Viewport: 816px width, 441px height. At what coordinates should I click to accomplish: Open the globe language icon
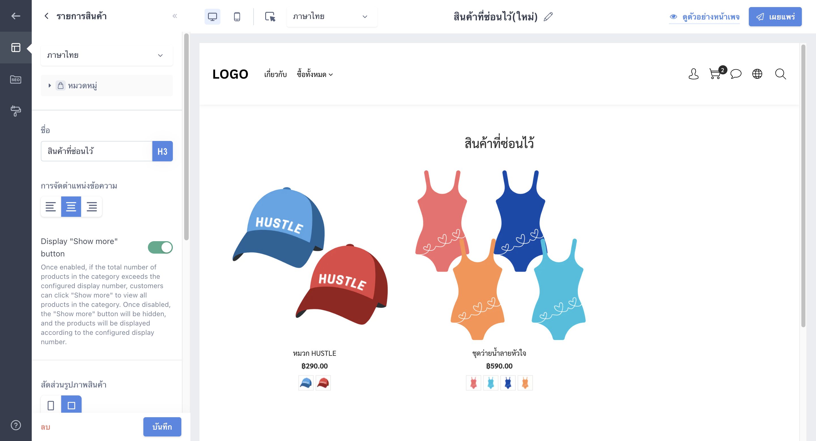point(757,74)
